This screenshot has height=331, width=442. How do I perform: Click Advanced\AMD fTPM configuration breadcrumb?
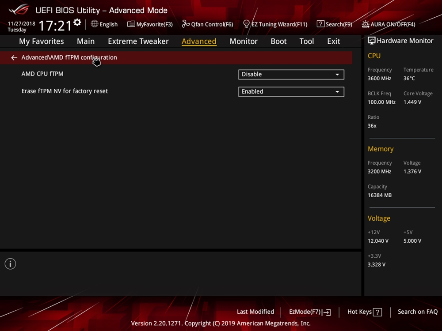pos(69,57)
